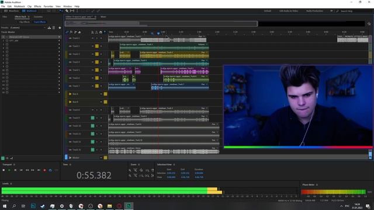The height and width of the screenshot is (210, 374).
Task: Switch to the Mixer tab
Action: pos(103,17)
